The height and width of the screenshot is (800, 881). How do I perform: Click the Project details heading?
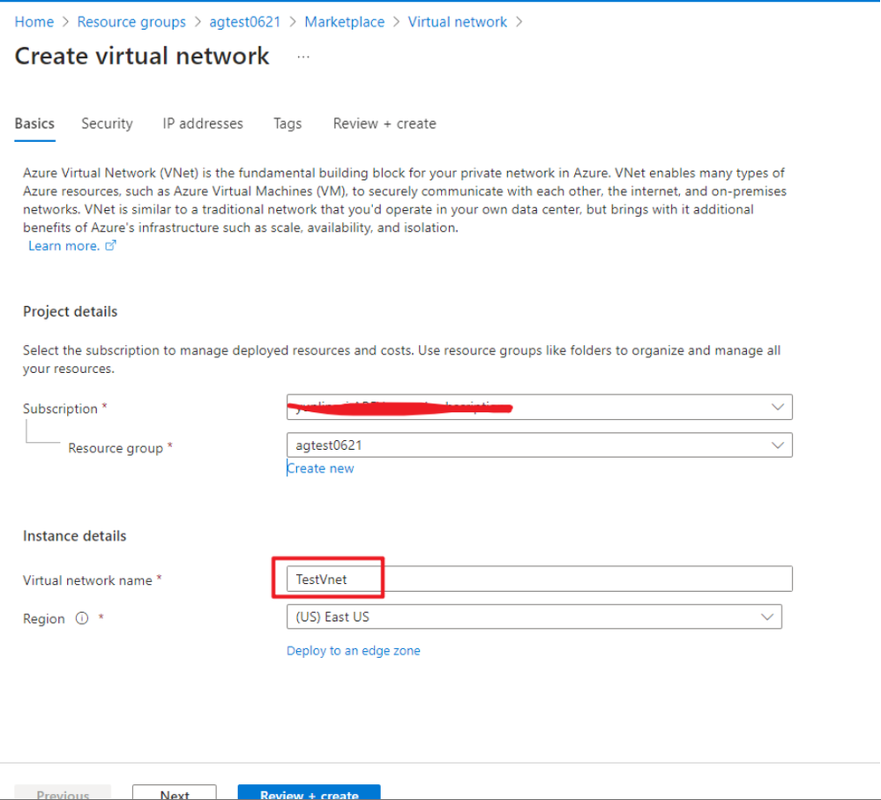tap(71, 312)
